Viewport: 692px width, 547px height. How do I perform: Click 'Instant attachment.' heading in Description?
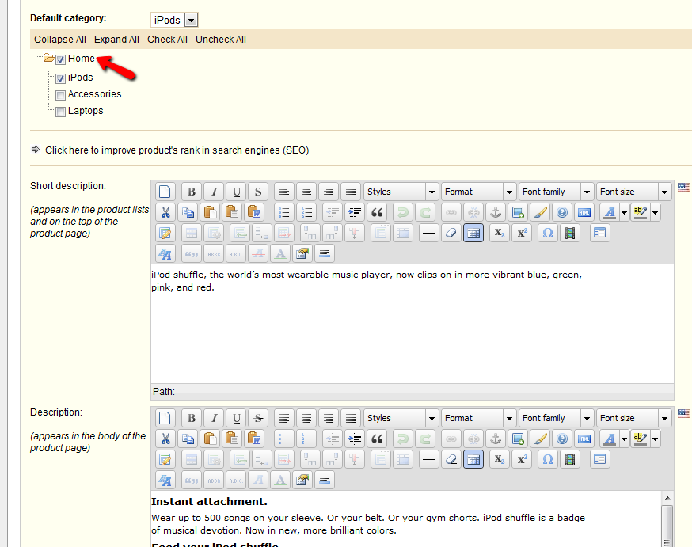coord(209,502)
